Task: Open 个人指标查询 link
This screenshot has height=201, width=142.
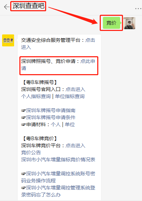Action: pyautogui.click(x=36, y=96)
